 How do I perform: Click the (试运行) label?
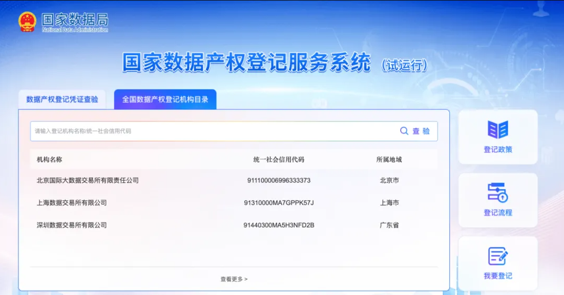tap(405, 65)
